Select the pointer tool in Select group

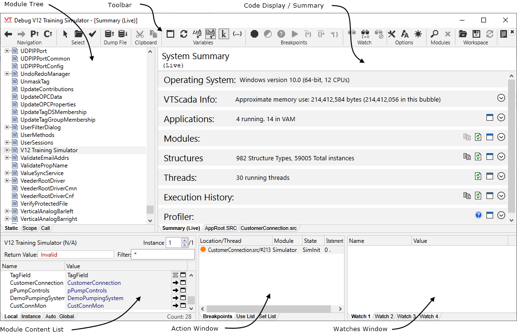click(x=65, y=34)
